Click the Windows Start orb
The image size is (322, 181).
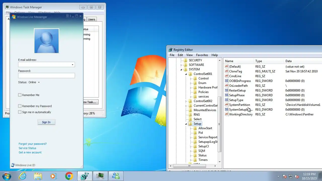7,176
